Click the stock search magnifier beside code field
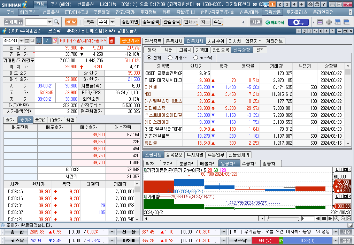Screen dimensions: 354x245 (x=32, y=41)
